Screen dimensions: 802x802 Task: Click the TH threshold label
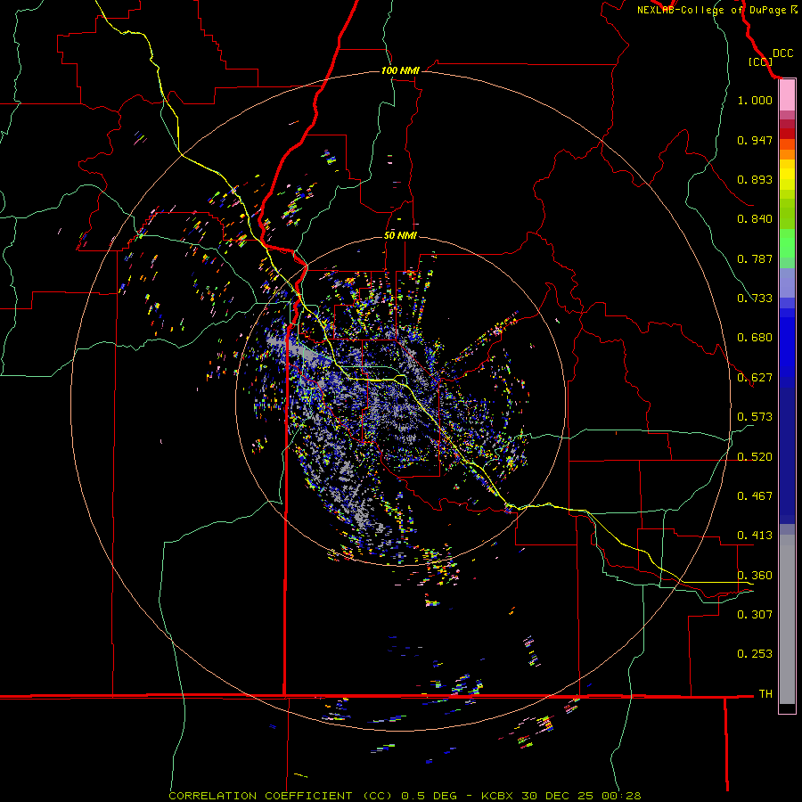point(765,694)
